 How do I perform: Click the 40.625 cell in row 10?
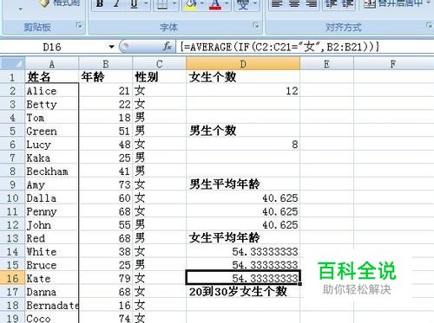pyautogui.click(x=243, y=198)
